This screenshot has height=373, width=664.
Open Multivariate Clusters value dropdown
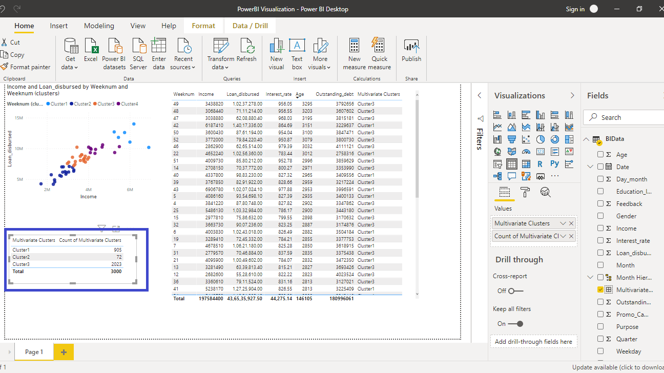pos(563,223)
